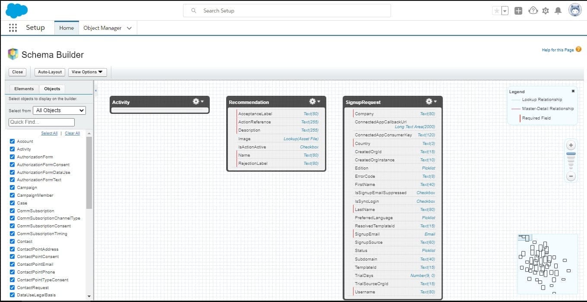Click the Auto-Layout button

point(50,72)
